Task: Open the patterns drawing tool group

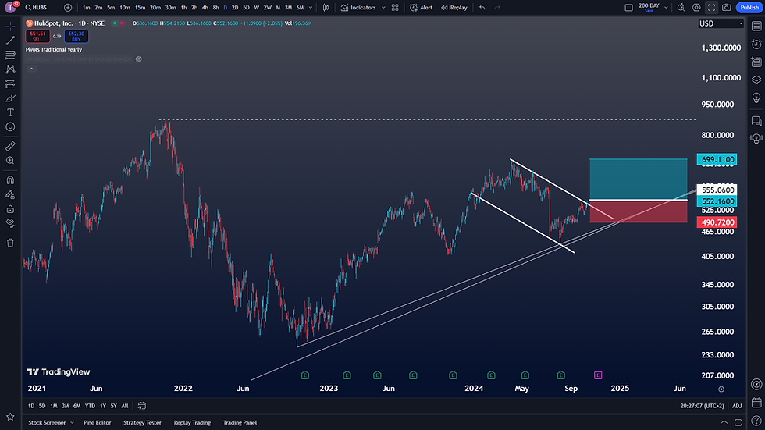Action: coord(10,69)
